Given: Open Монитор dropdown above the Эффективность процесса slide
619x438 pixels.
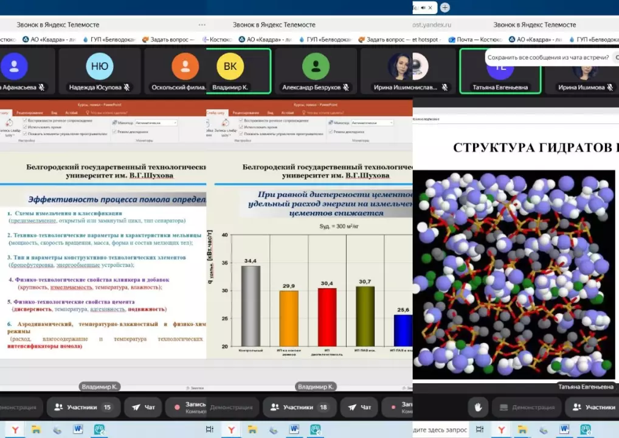Looking at the screenshot, I should coord(156,122).
